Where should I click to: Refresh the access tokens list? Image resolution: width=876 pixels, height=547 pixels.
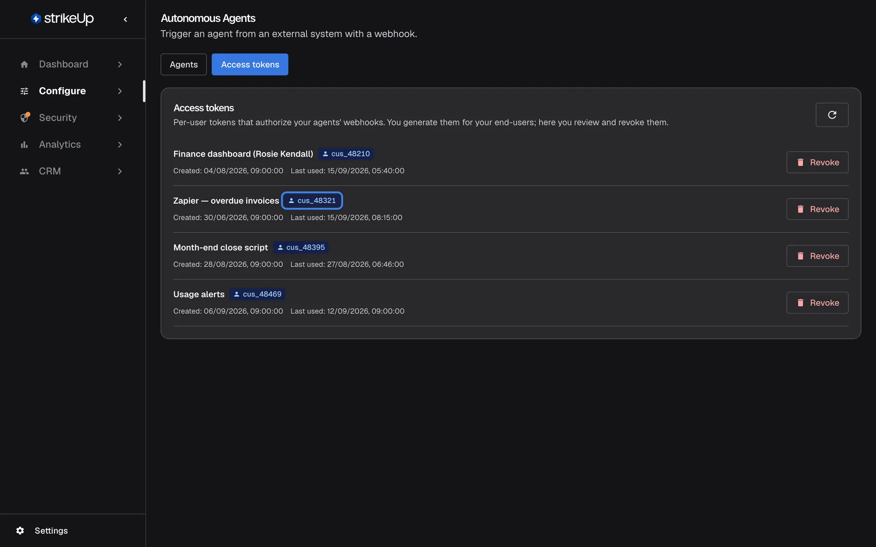832,115
